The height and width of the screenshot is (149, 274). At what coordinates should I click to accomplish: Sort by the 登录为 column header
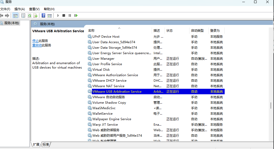(x=217, y=30)
